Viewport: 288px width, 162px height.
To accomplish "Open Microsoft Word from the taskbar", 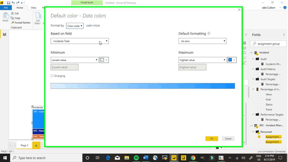I will click(146, 158).
